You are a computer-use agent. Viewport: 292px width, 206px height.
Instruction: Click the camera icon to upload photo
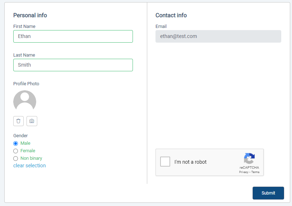tap(32, 121)
